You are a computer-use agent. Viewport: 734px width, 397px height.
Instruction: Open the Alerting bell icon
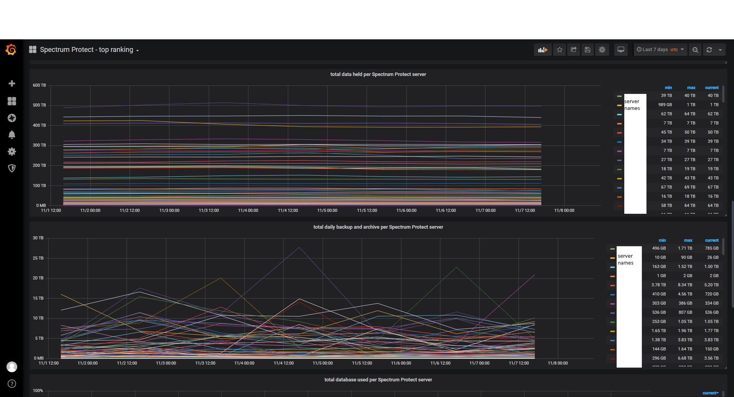pos(12,135)
